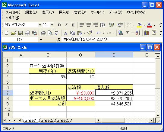Viewport: 164px width, 132px height.
Task: Select the Format Painter brush
Action: 90,33
